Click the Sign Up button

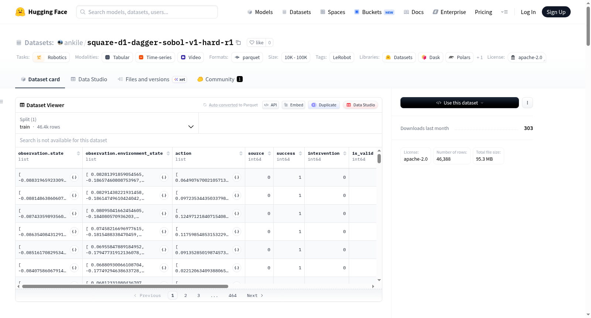(556, 12)
